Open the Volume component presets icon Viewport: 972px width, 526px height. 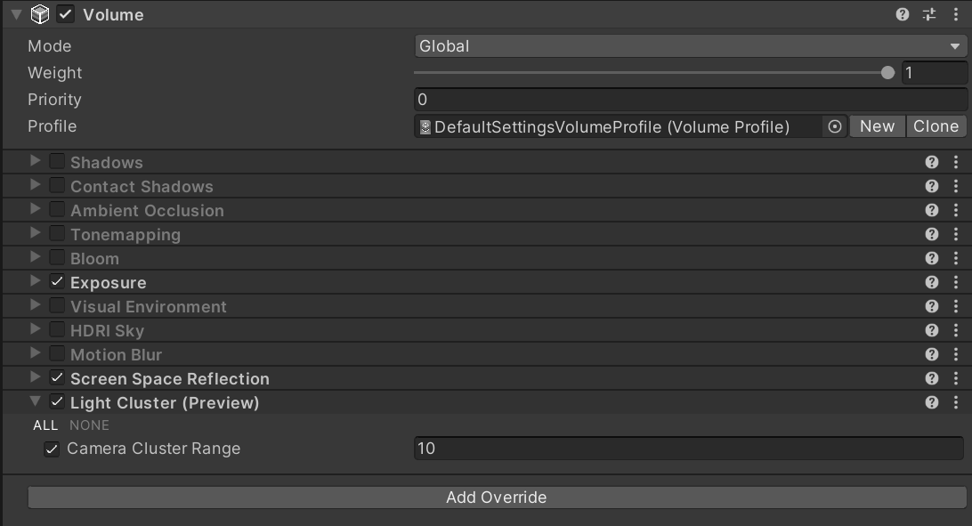point(928,14)
